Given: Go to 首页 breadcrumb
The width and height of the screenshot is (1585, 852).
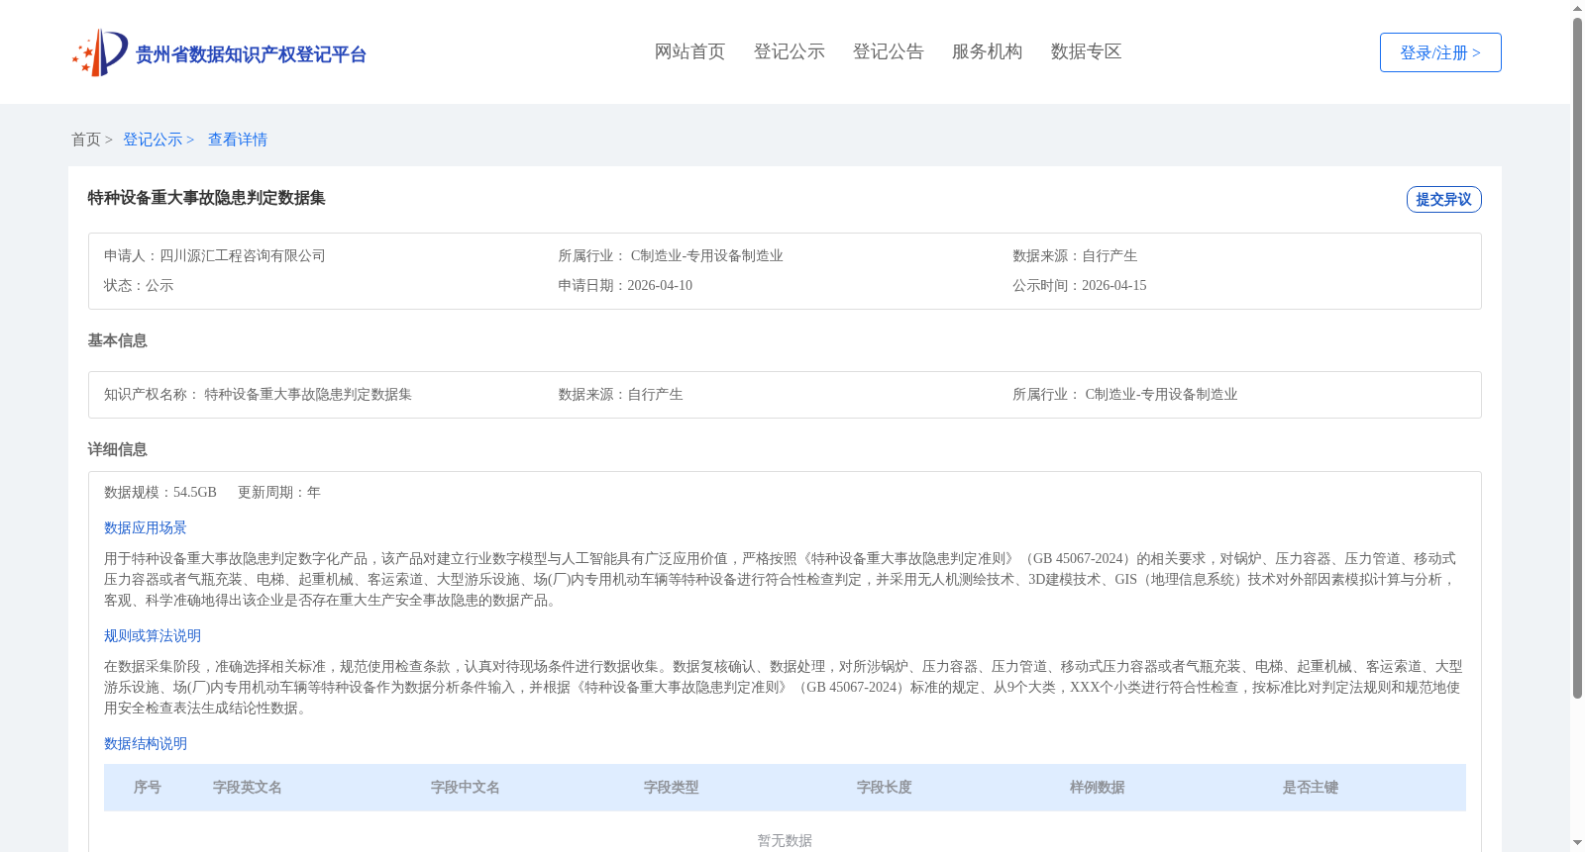Looking at the screenshot, I should [x=85, y=140].
